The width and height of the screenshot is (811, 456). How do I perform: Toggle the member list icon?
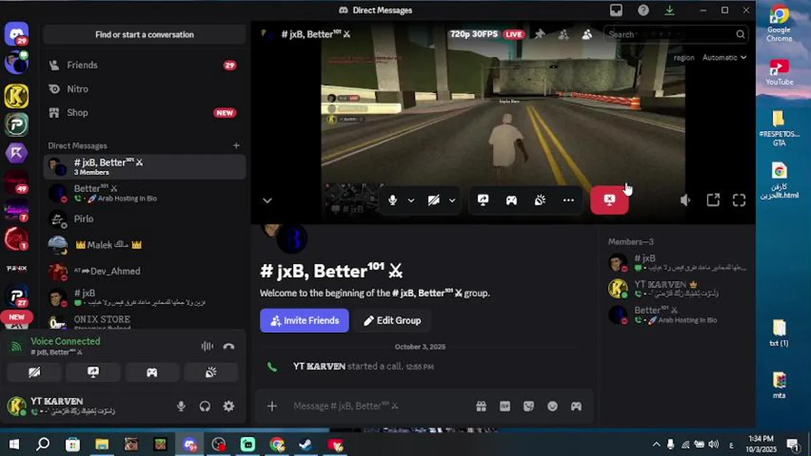587,34
